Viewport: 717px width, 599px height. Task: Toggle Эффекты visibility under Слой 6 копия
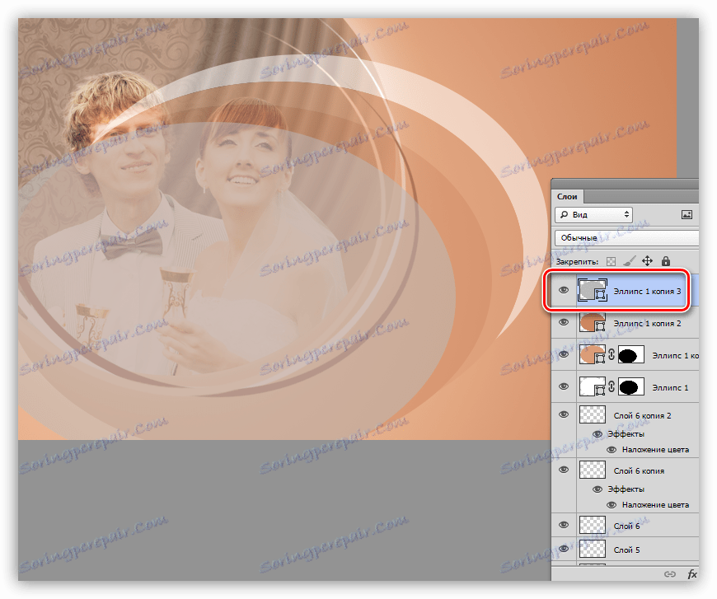(x=597, y=489)
